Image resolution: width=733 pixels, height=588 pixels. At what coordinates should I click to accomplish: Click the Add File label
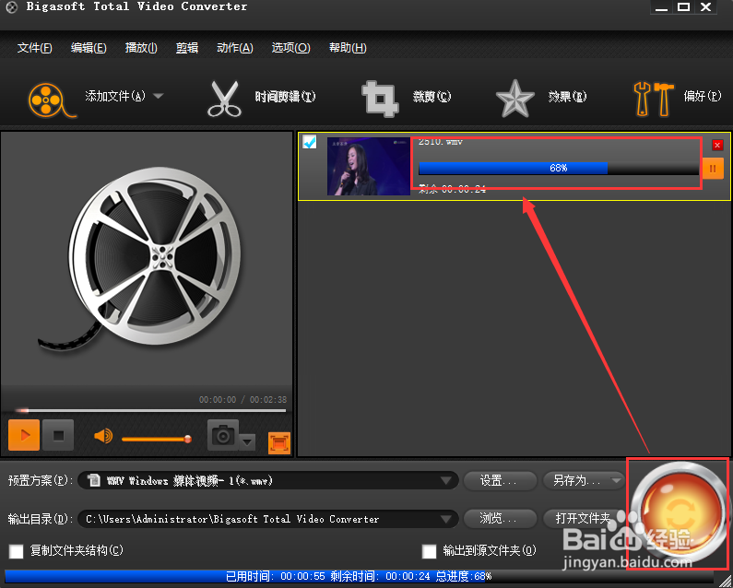(115, 96)
